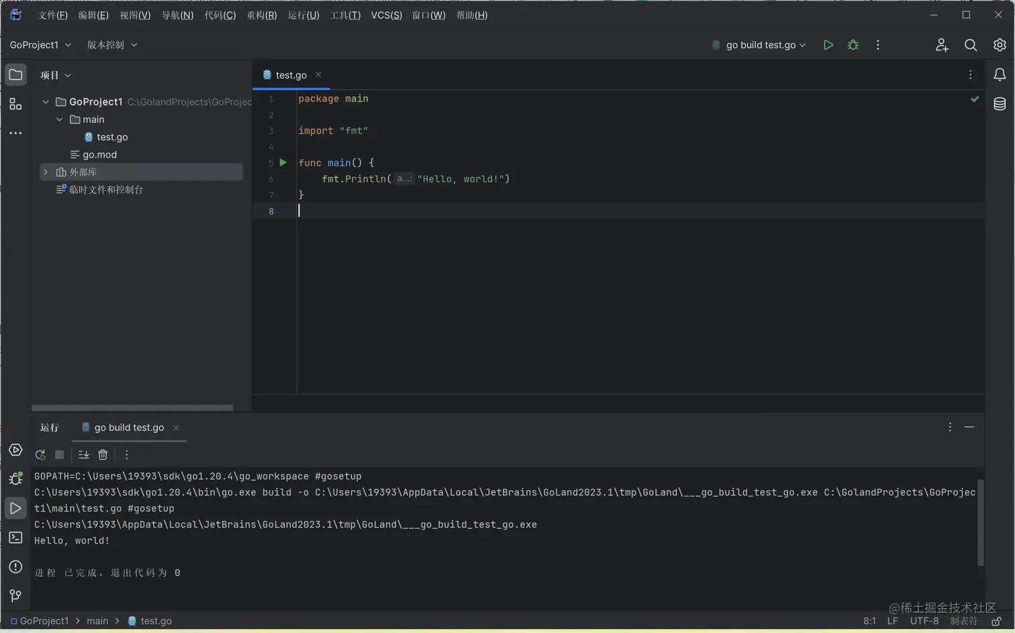Image resolution: width=1015 pixels, height=633 pixels.
Task: Open the 窗口(W) menu
Action: click(x=429, y=15)
